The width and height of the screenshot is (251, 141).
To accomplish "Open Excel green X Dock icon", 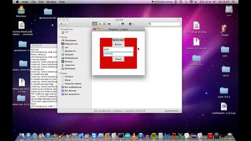I will click(x=180, y=136).
